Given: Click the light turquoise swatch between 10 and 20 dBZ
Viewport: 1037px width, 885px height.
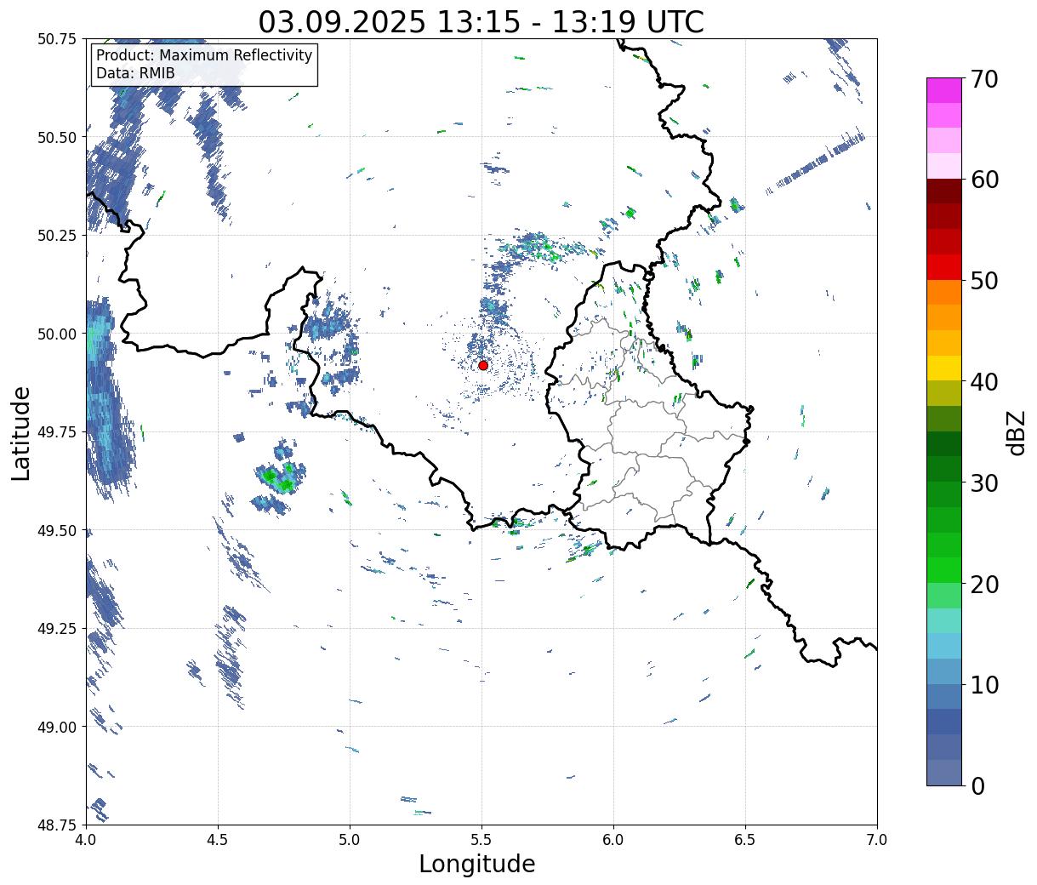Looking at the screenshot, I should [944, 620].
